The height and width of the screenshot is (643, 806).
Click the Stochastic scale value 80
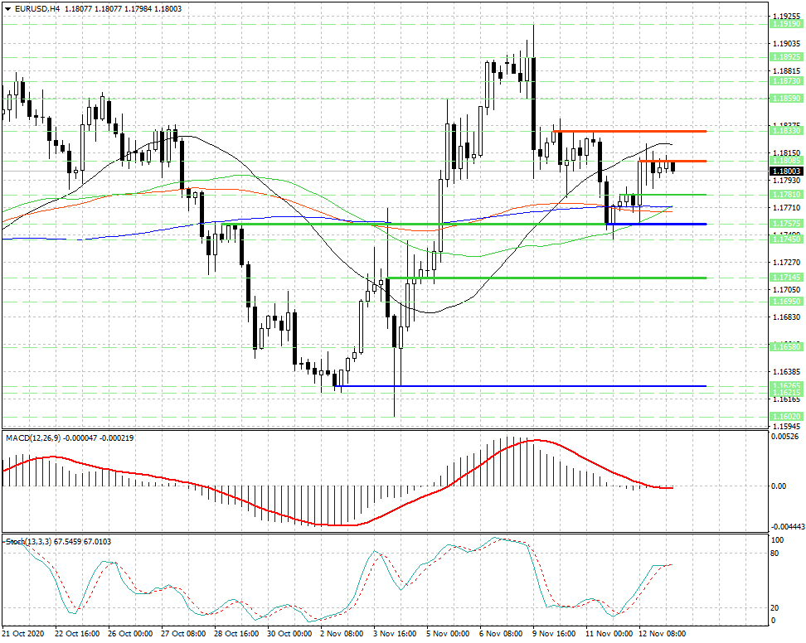click(775, 554)
